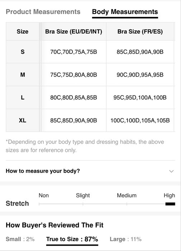Screen dimensions: 181x251
Task: Click the Bra Size (FR/ES) column header
Action: pos(140,32)
